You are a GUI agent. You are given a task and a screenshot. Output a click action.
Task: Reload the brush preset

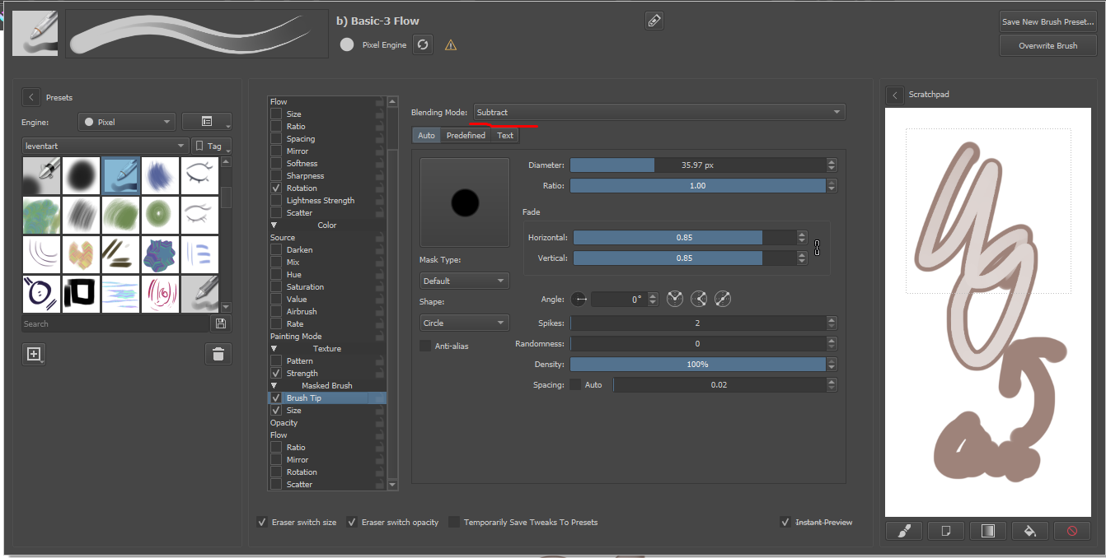click(423, 44)
